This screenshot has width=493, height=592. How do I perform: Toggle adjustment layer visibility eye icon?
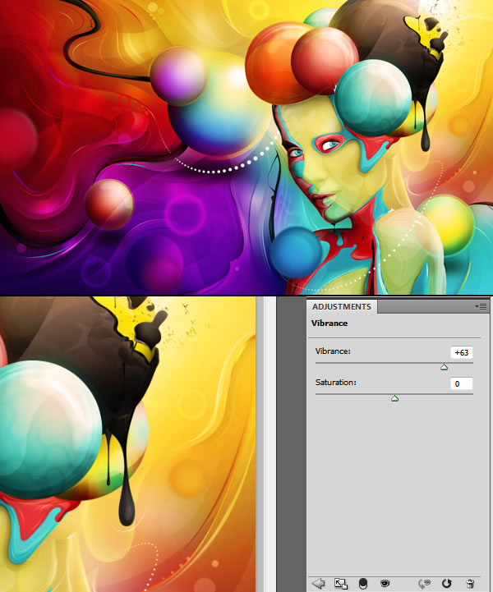coord(385,583)
